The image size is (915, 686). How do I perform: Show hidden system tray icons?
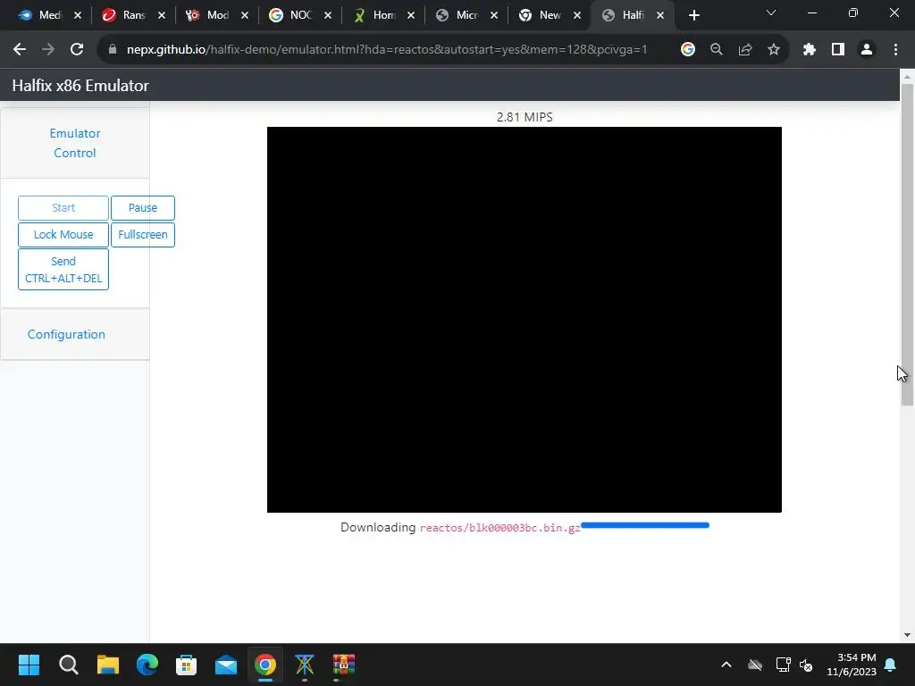click(x=726, y=665)
